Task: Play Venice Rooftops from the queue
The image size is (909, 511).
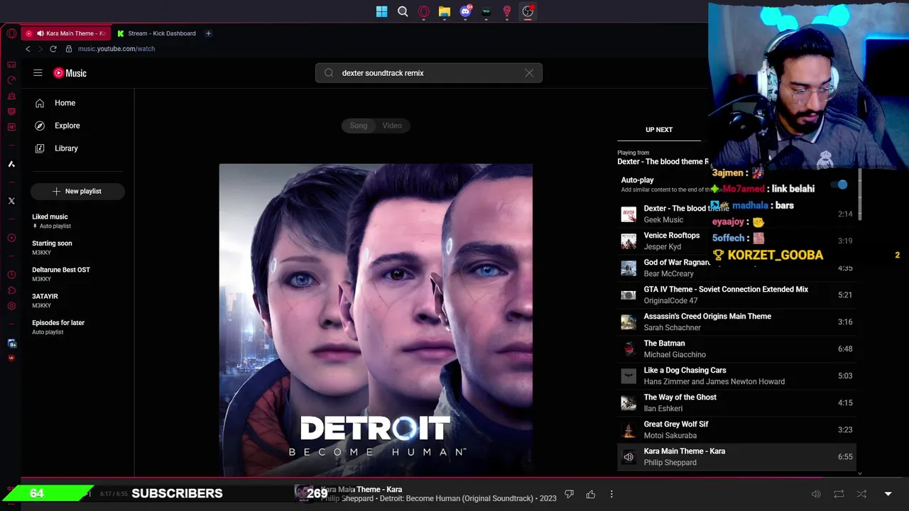Action: pyautogui.click(x=736, y=241)
